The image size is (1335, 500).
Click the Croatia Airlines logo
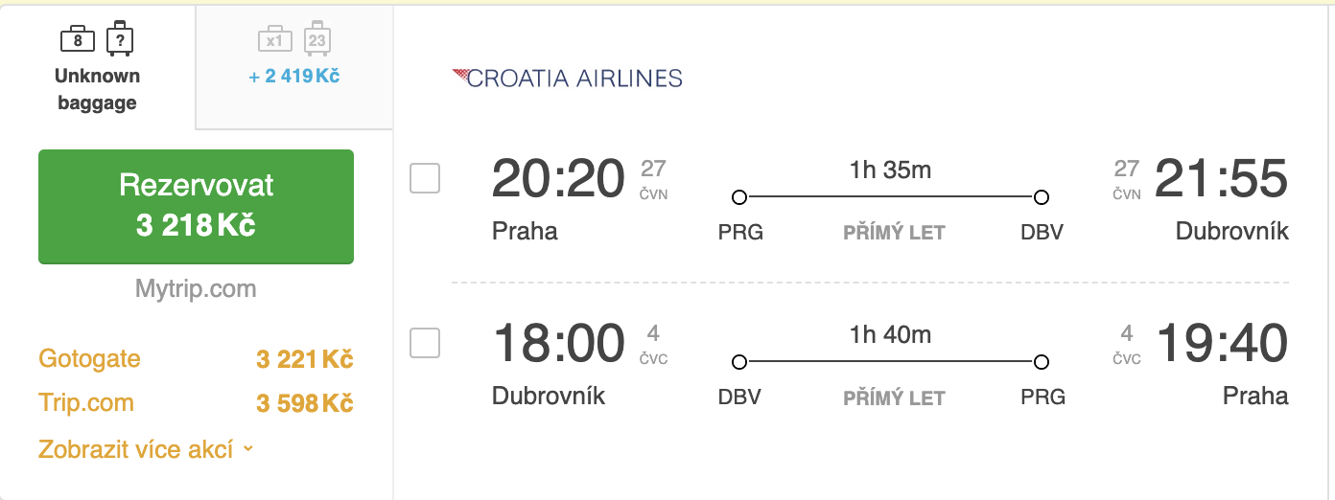click(x=567, y=78)
